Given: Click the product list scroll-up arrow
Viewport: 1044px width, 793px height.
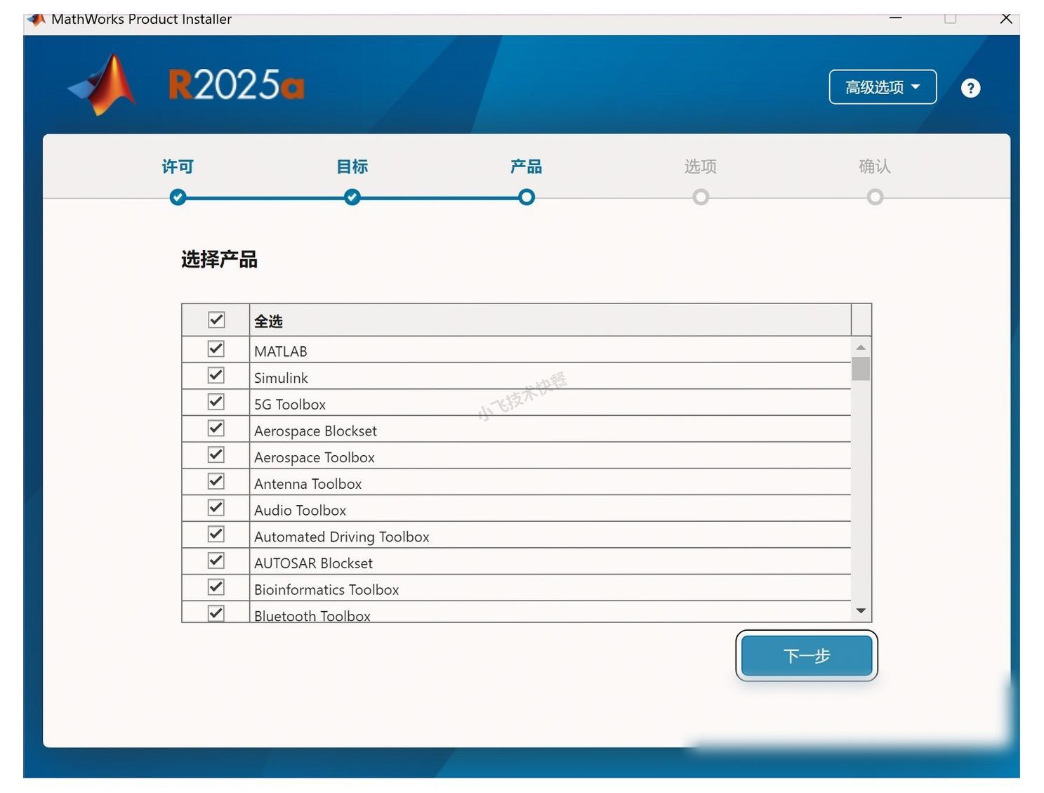Looking at the screenshot, I should (x=861, y=348).
